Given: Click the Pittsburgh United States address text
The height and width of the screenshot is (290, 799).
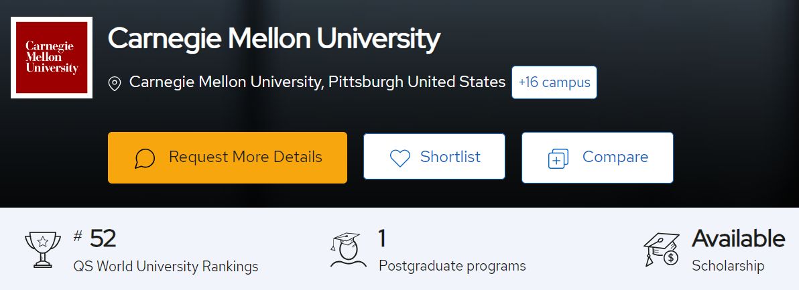Looking at the screenshot, I should (417, 82).
